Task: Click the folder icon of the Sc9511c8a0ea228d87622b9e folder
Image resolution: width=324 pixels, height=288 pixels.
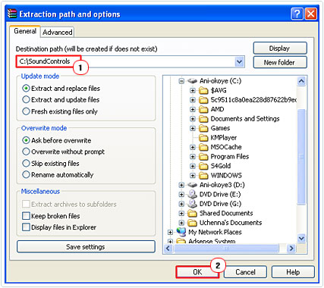Action: coord(203,100)
